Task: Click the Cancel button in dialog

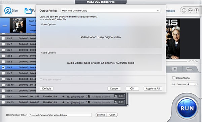Action: coord(114,89)
